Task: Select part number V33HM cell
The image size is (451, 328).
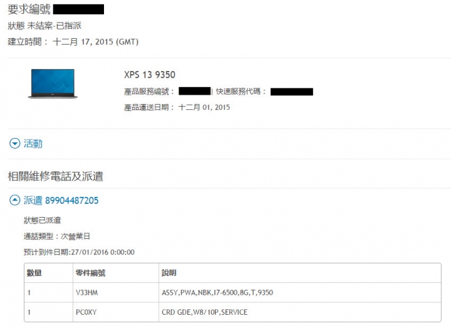Action: [x=87, y=293]
